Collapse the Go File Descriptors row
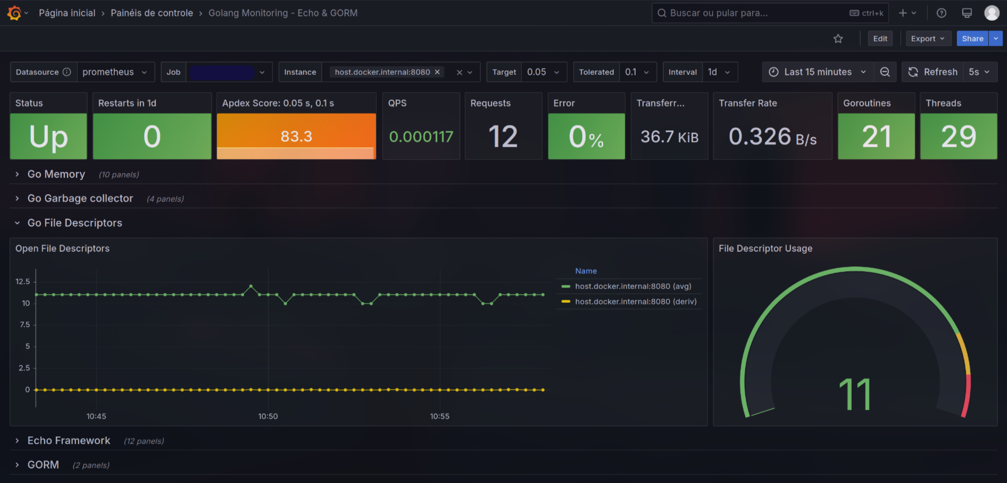This screenshot has width=1007, height=483. [75, 223]
